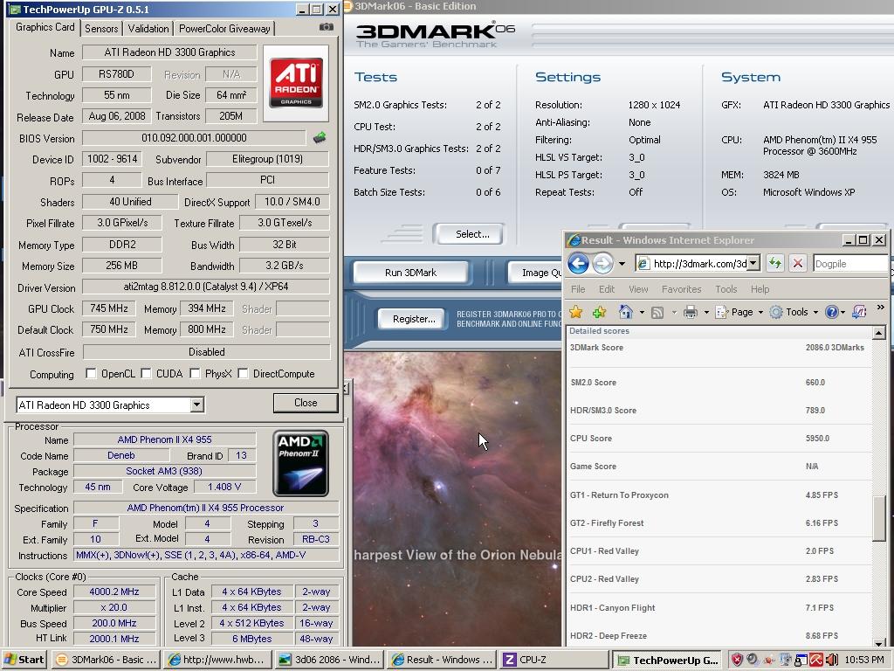Refresh the Internet Explorer page
Image resolution: width=894 pixels, height=671 pixels.
(775, 263)
